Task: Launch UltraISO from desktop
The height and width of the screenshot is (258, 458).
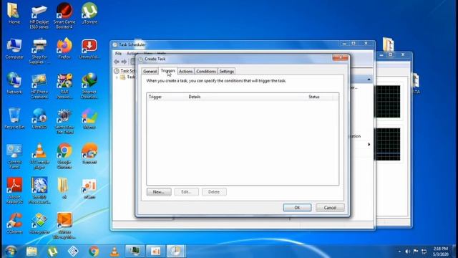Action: (x=39, y=119)
